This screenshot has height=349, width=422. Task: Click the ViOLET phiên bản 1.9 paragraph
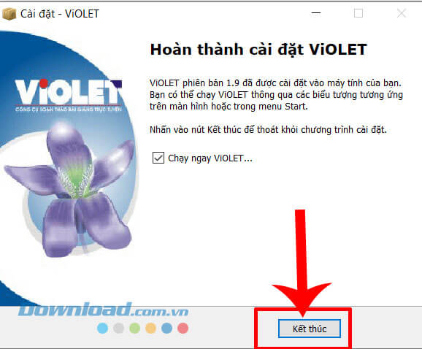(x=276, y=95)
